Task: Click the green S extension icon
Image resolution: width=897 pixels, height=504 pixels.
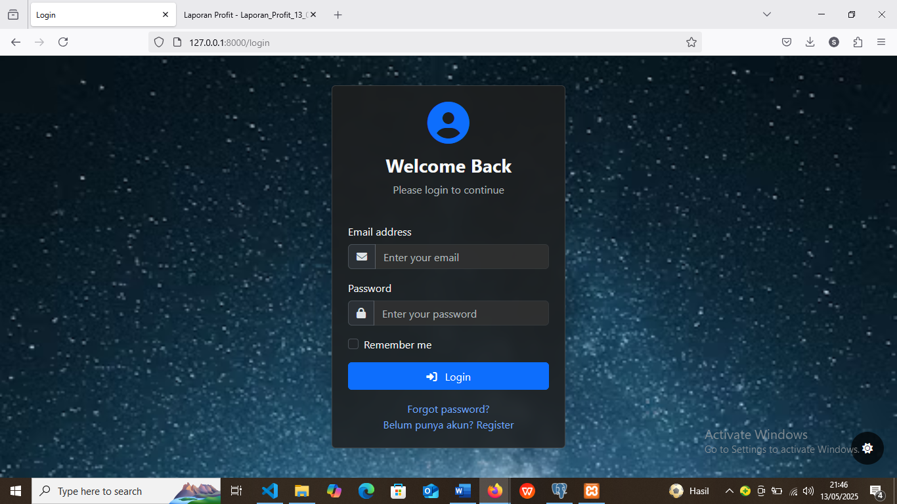Action: click(x=833, y=41)
